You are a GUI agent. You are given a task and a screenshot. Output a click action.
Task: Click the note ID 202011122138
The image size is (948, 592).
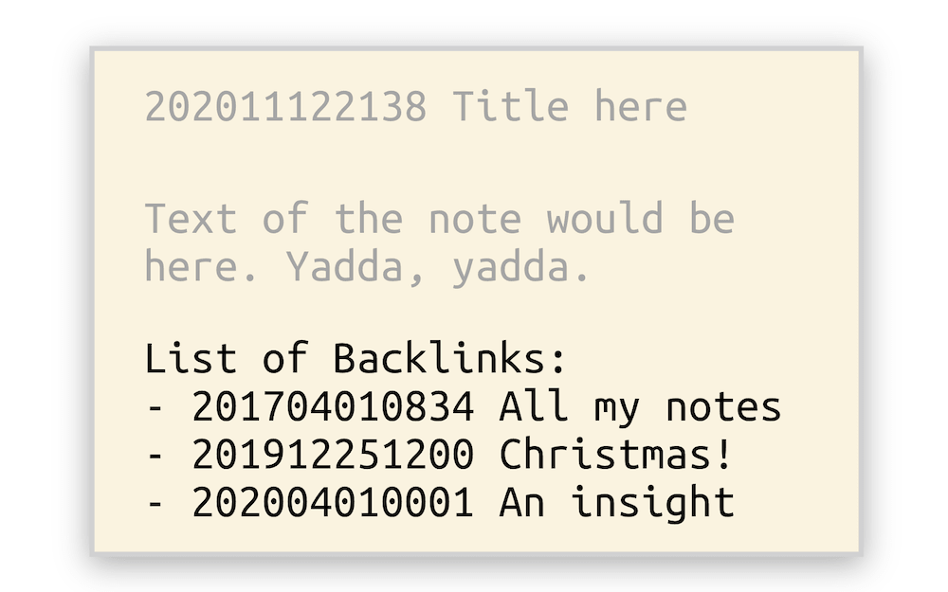pos(286,106)
